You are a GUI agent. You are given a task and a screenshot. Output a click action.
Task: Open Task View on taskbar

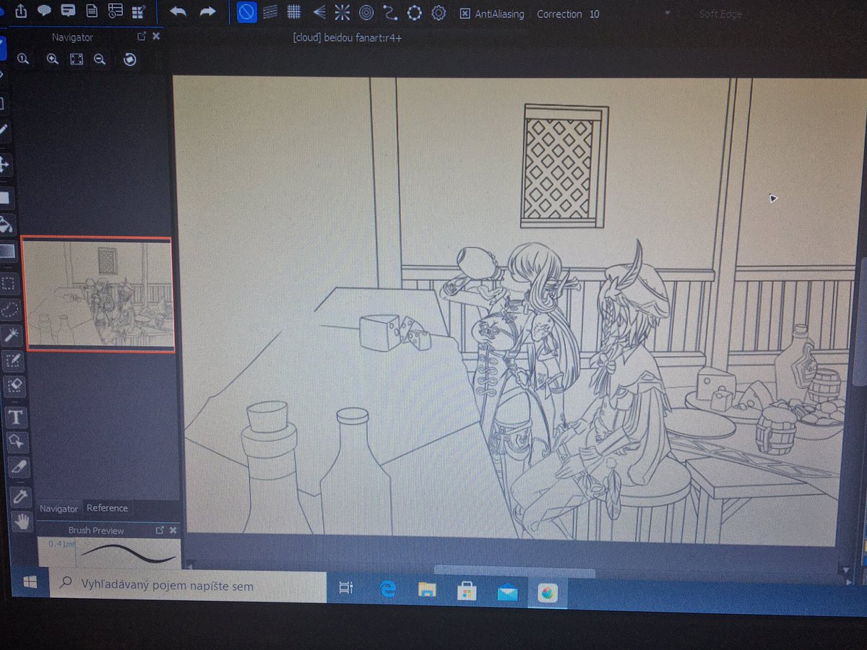[346, 589]
